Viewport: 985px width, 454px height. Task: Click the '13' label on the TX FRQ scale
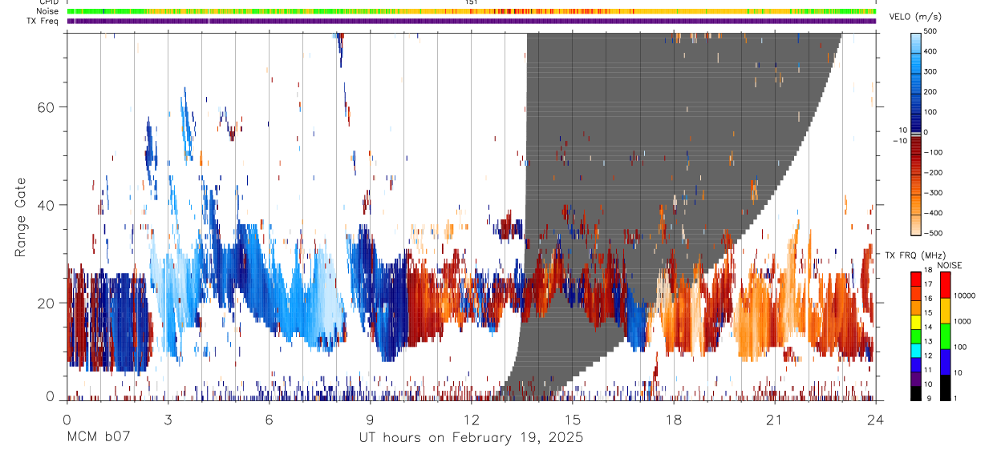click(929, 342)
